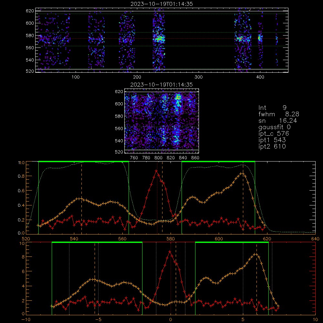Click x-axis label 0 of lower profile plot
Image resolution: width=323 pixels, height=323 pixels.
pyautogui.click(x=171, y=320)
